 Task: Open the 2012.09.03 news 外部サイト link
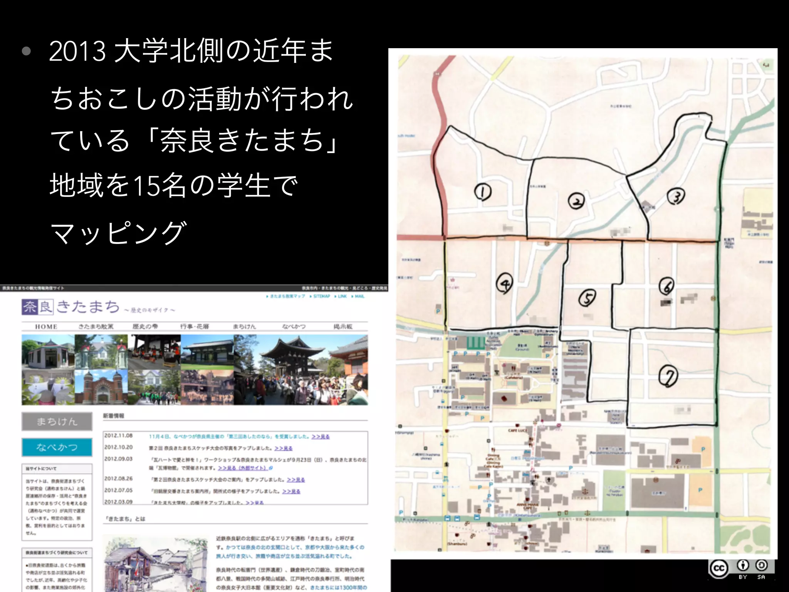pyautogui.click(x=245, y=468)
